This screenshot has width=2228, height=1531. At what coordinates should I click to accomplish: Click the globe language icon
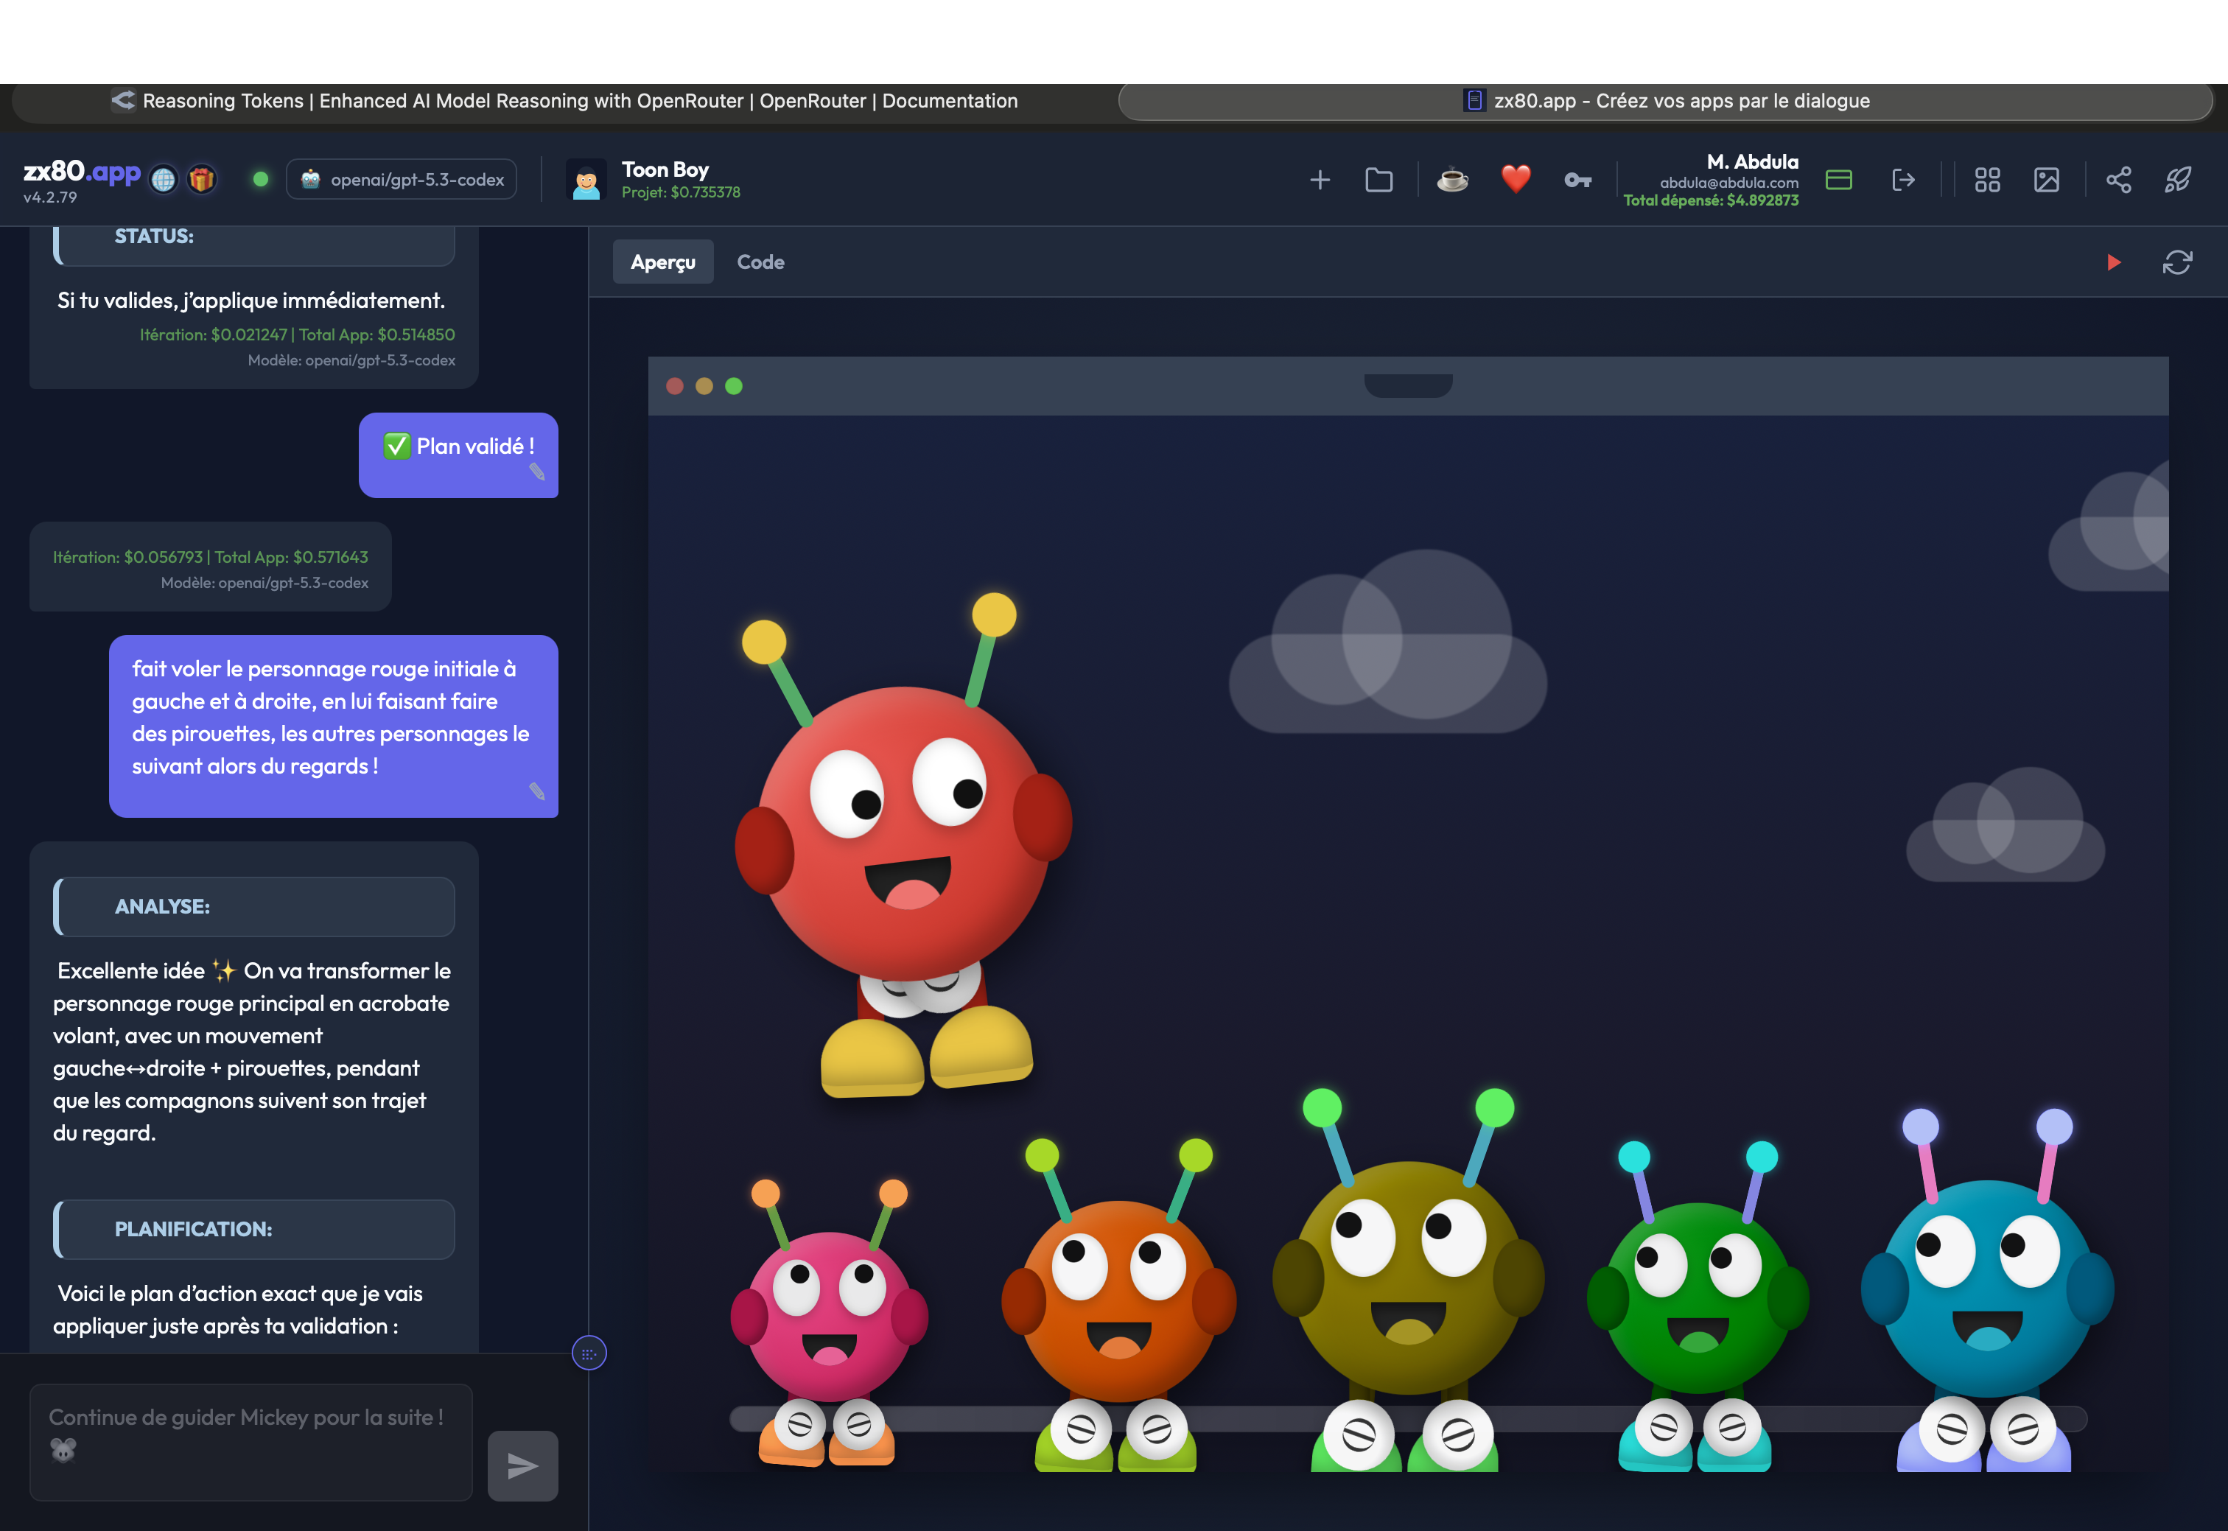tap(164, 179)
